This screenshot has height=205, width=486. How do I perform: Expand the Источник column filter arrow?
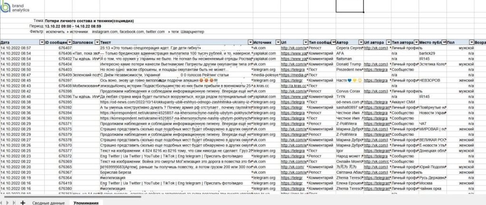pos(277,42)
